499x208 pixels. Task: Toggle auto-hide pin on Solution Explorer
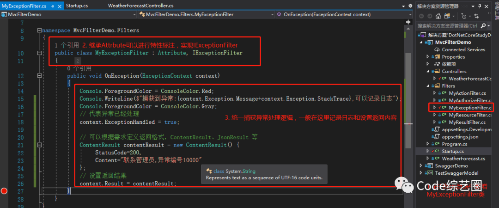pyautogui.click(x=479, y=6)
